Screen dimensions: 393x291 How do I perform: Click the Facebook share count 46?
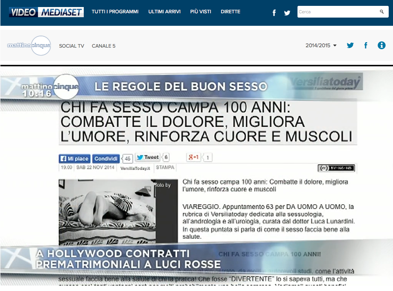click(127, 159)
